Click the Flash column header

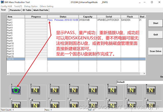pyautogui.click(x=130, y=17)
